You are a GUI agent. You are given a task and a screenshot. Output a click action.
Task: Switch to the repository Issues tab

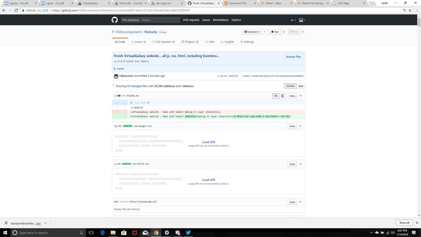(x=139, y=42)
